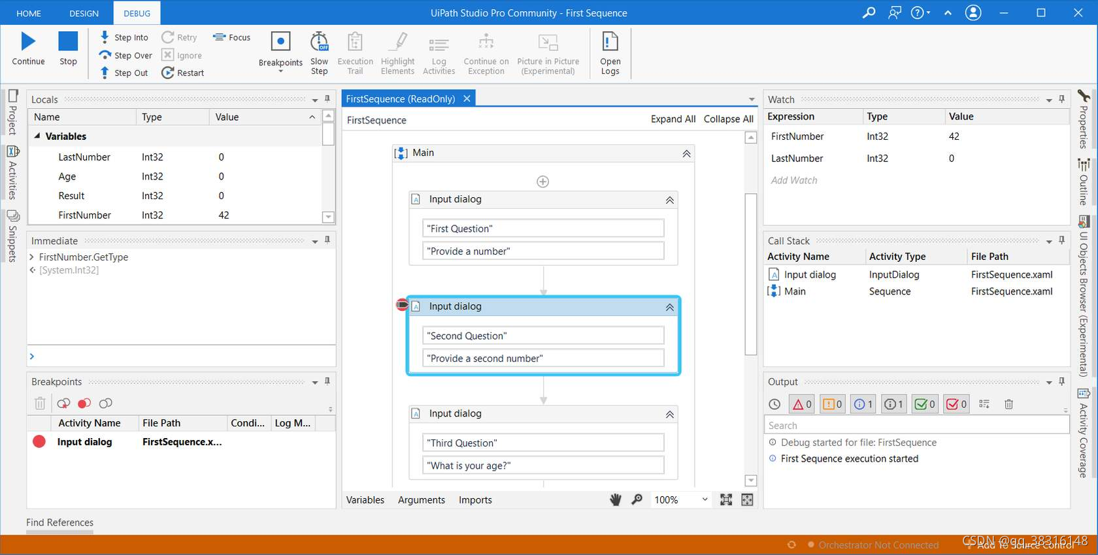Click the designer magnifier search icon

[637, 499]
